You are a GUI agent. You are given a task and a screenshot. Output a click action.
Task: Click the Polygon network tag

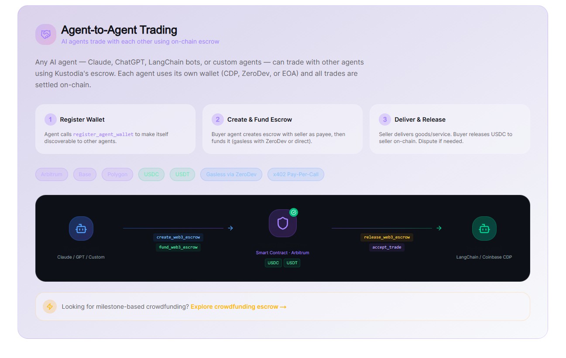tap(117, 174)
